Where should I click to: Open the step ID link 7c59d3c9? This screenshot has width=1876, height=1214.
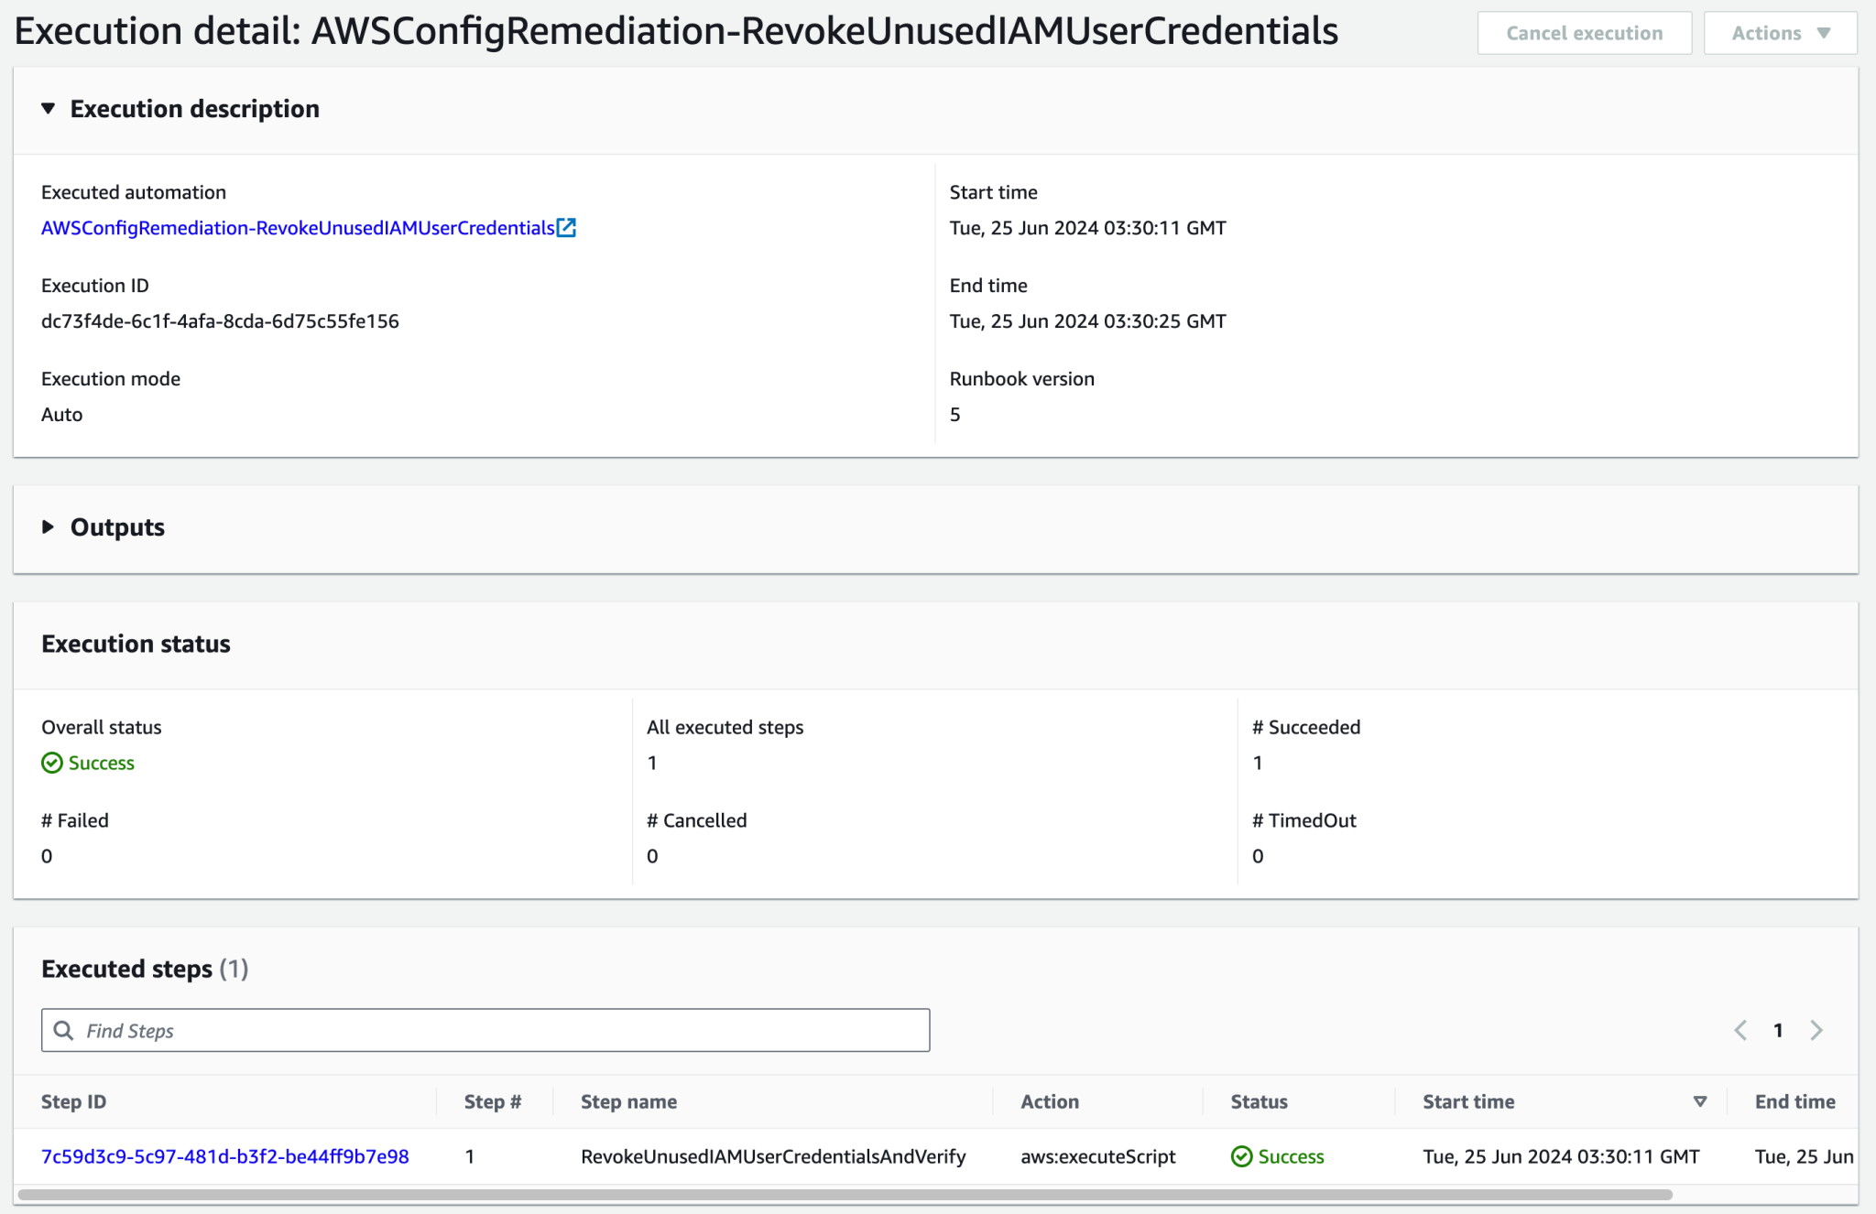coord(224,1156)
